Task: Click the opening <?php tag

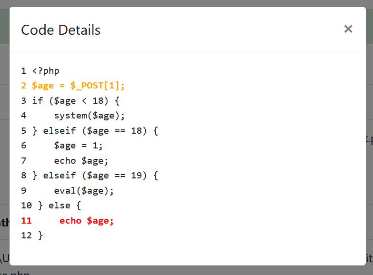Action: coord(46,71)
